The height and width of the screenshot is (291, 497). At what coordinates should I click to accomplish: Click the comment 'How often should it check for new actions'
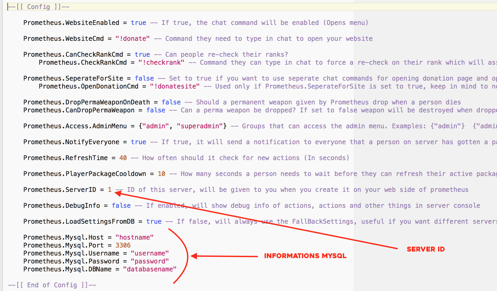(x=221, y=158)
